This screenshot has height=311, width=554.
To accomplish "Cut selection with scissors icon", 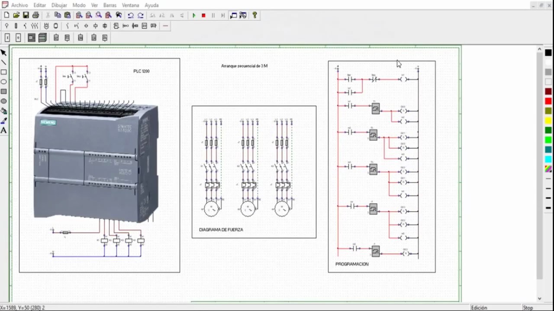I will 48,15.
